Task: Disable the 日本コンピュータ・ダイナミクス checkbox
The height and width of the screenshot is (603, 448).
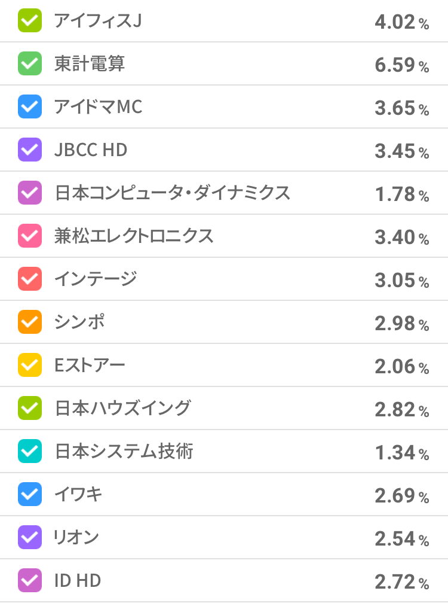Action: (x=30, y=193)
